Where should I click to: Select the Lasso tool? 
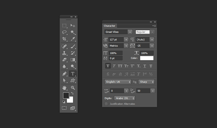[x=64, y=32]
